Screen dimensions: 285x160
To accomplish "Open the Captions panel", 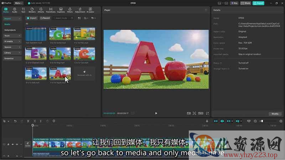I will [61, 10].
